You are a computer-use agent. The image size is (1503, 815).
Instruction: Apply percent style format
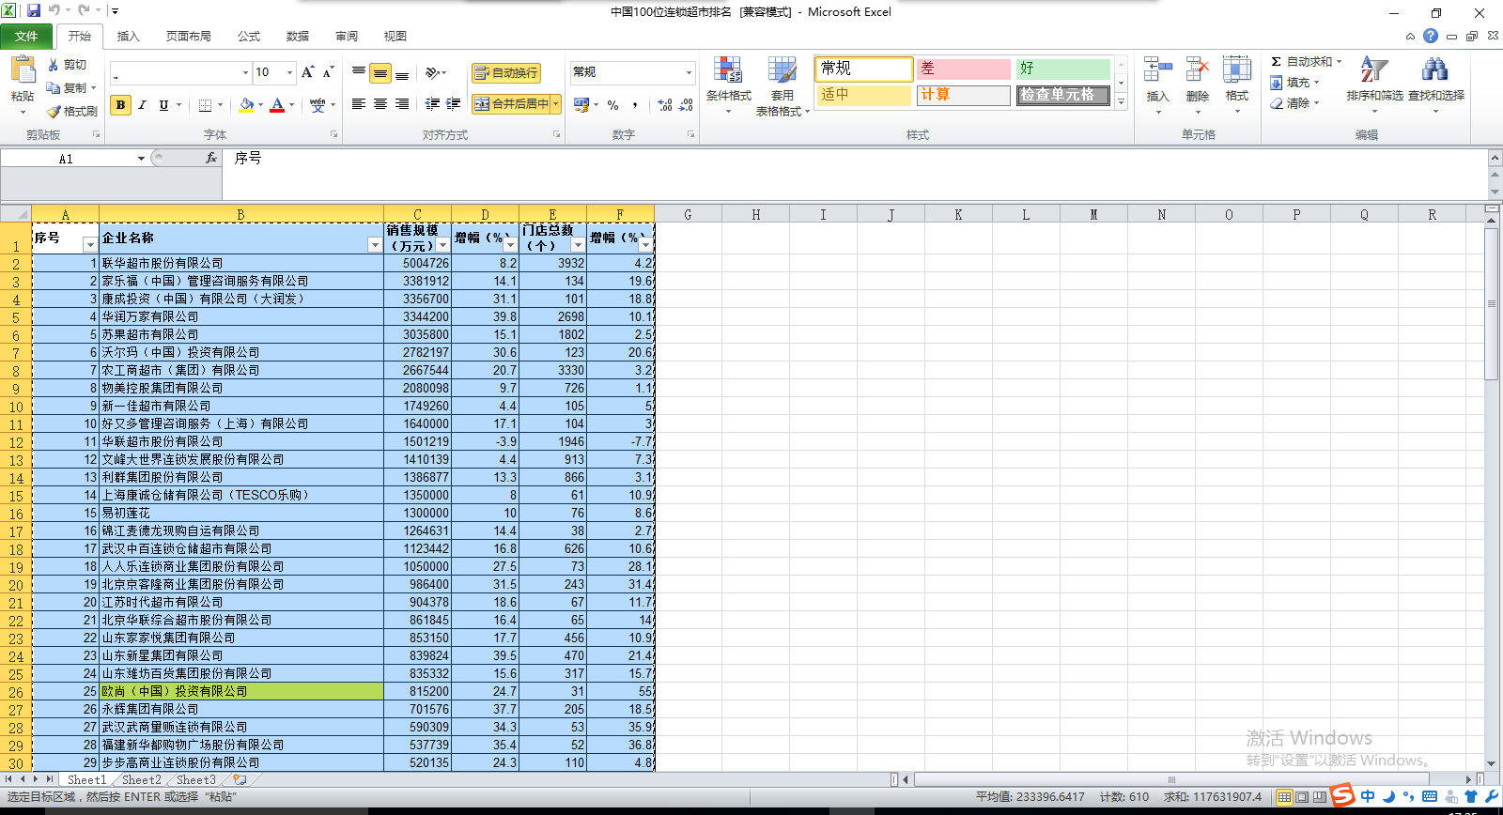[613, 105]
